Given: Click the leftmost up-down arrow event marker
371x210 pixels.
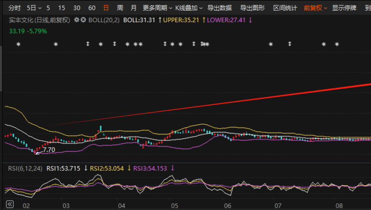Looking at the screenshot, I should click(88, 44).
